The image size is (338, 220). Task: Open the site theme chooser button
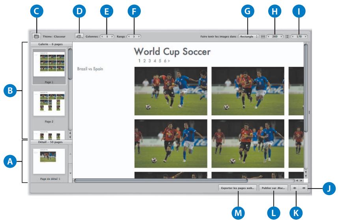point(36,36)
